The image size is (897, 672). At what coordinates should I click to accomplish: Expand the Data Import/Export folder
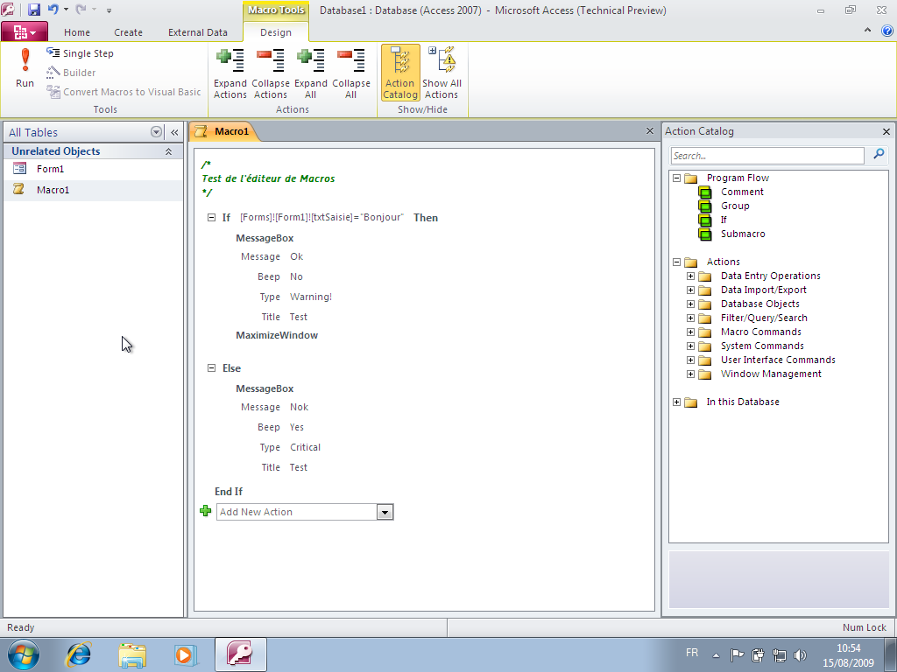690,290
